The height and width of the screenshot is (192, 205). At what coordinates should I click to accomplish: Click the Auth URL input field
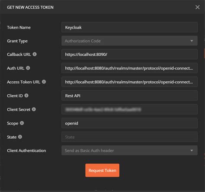pyautogui.click(x=129, y=68)
